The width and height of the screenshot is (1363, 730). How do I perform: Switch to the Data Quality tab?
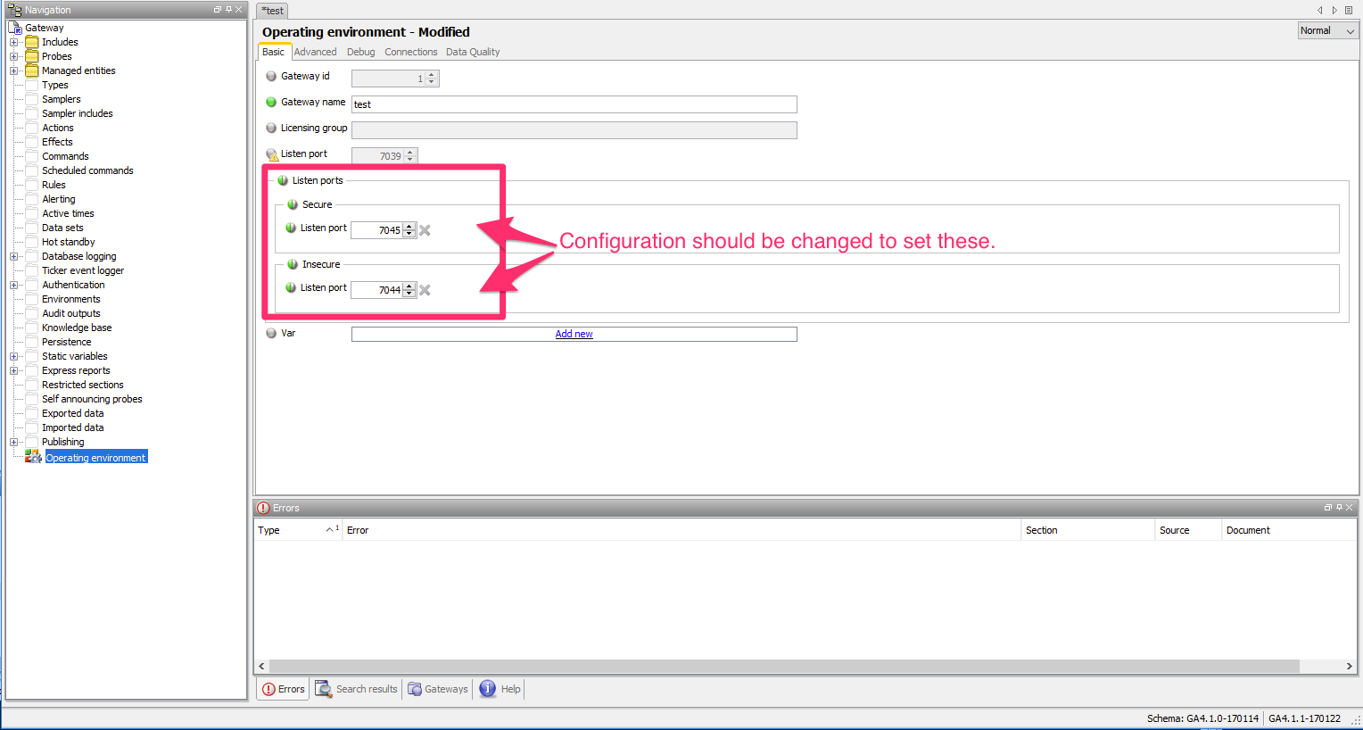[x=473, y=52]
